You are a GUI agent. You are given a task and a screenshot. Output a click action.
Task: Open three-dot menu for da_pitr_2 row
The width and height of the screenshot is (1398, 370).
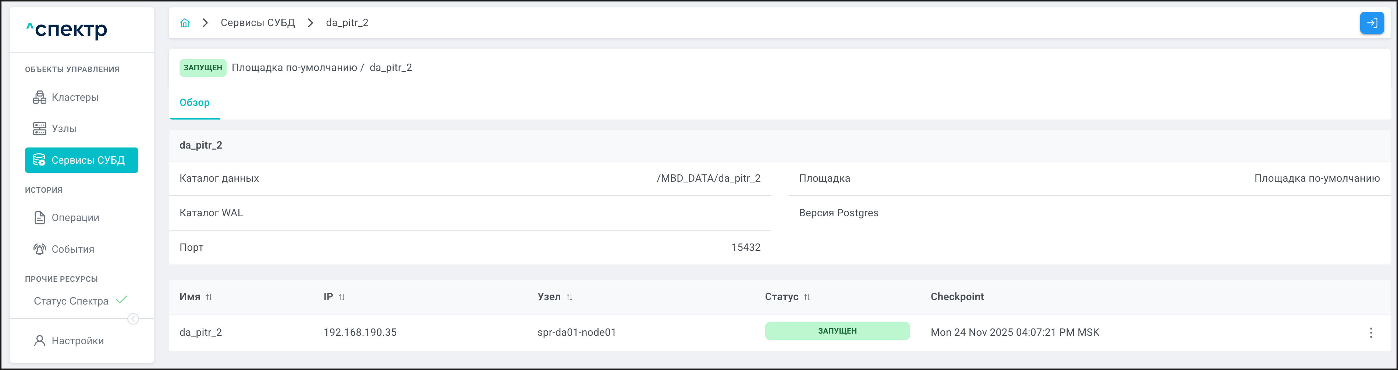1371,332
